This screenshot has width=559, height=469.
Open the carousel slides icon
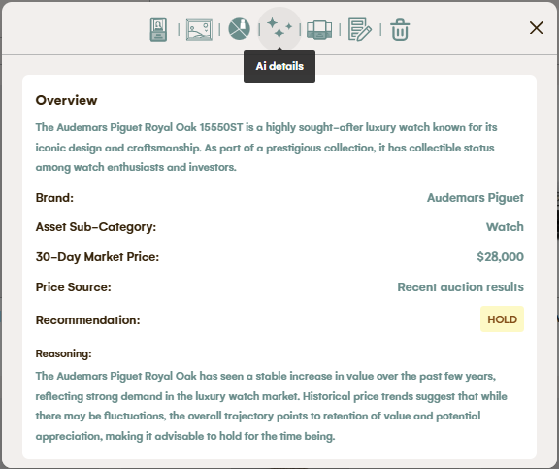tap(319, 29)
